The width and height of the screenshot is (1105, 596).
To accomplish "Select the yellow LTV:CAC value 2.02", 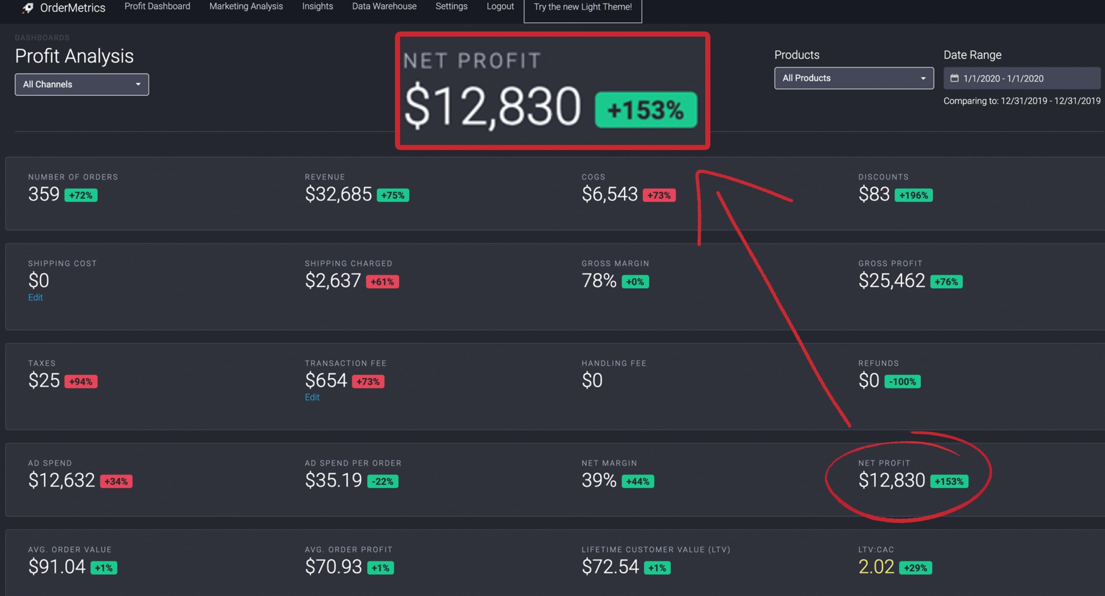I will tap(876, 567).
